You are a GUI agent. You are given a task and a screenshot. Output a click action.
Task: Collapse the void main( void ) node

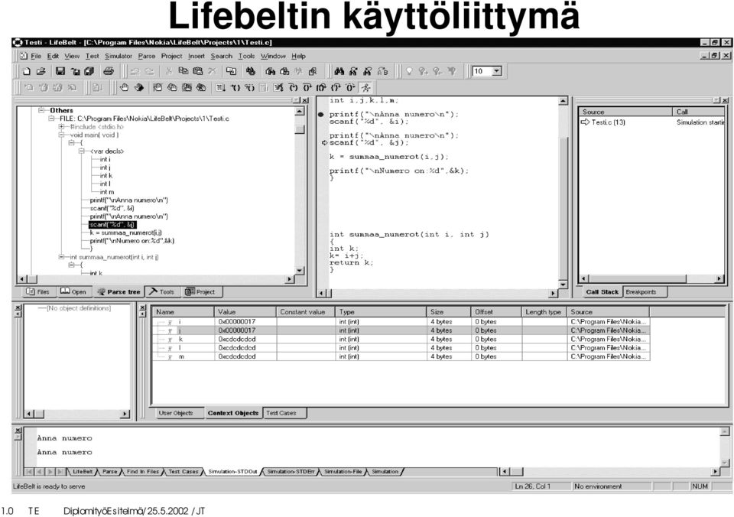61,135
